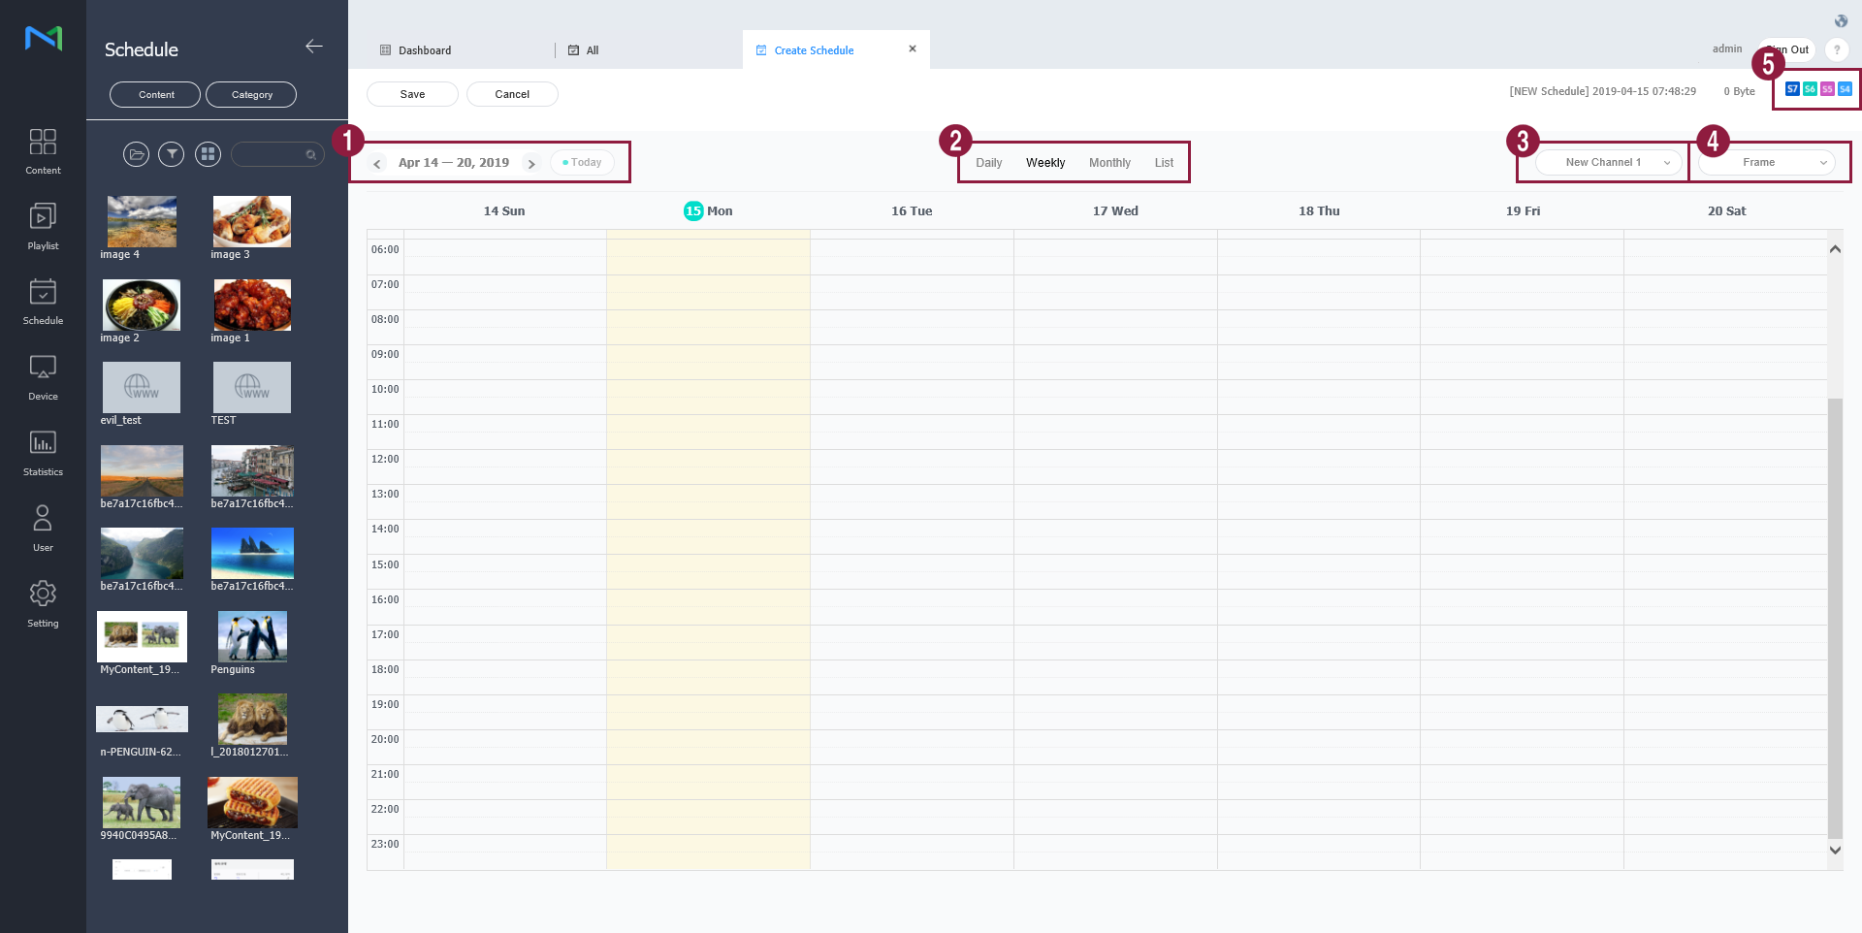Select the blue S7 color badge
The height and width of the screenshot is (933, 1862).
(x=1792, y=89)
